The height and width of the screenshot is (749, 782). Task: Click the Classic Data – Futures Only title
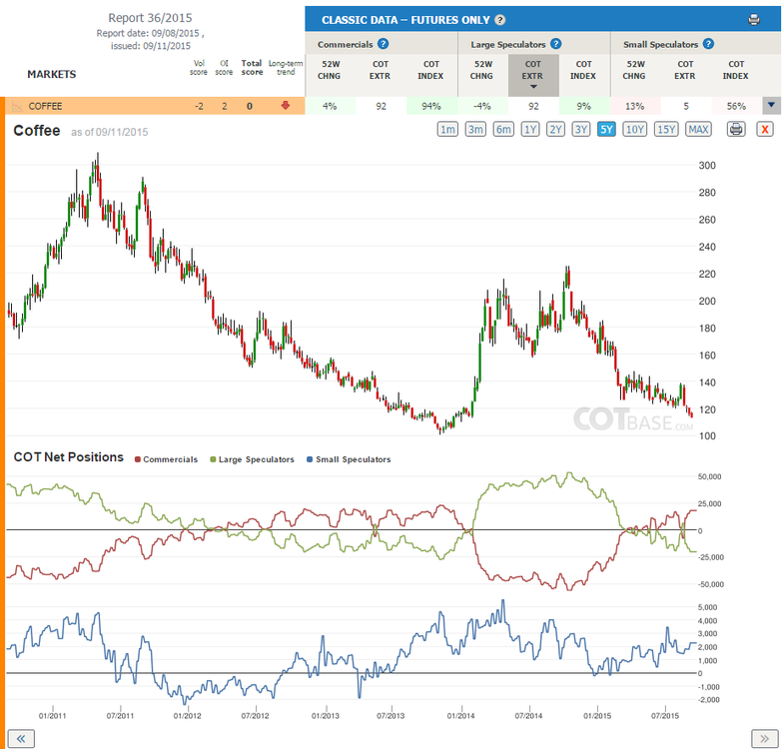click(x=405, y=20)
